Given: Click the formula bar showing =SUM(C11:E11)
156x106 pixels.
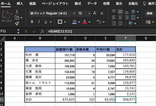Looking at the screenshot, I should [101, 31].
